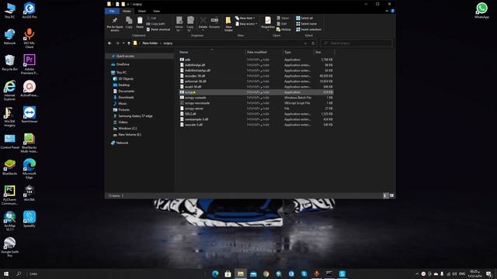Screen dimensions: 497x279
Task: Click Copy path in the ribbon
Action: (x=155, y=24)
